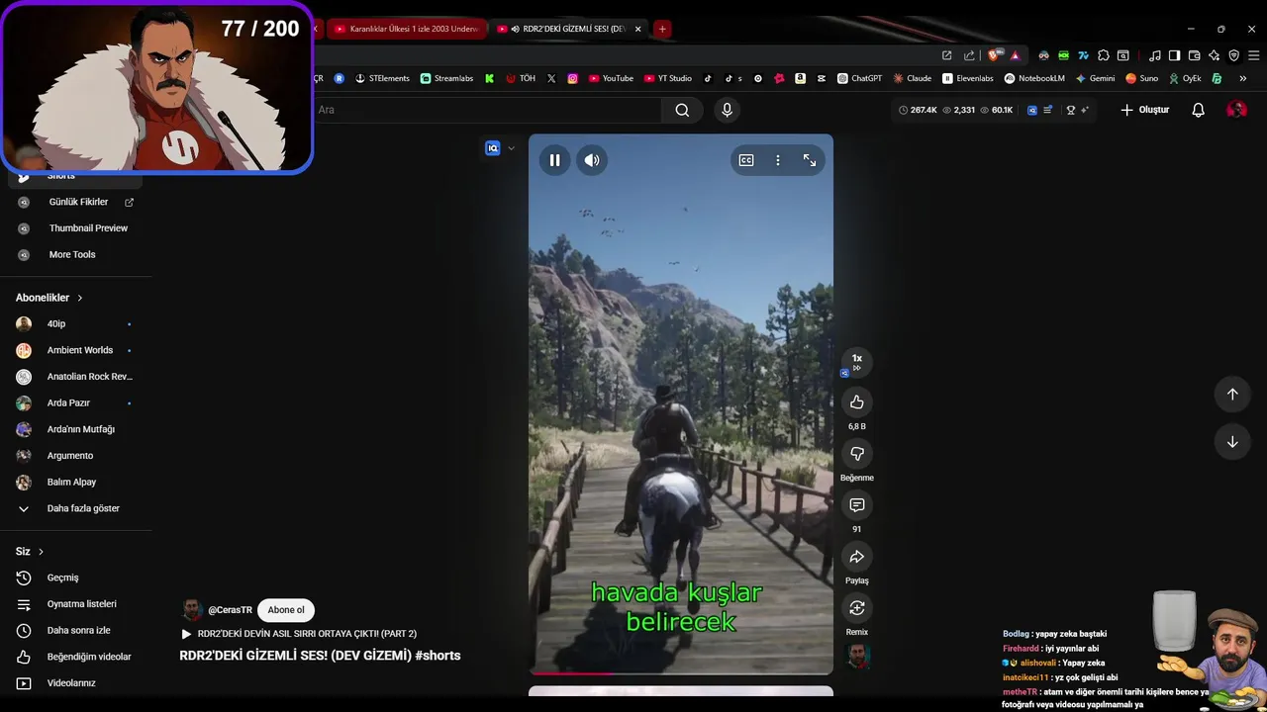1267x712 pixels.
Task: Switch to Karanlıklar Ülkesi browser tab
Action: 406,29
